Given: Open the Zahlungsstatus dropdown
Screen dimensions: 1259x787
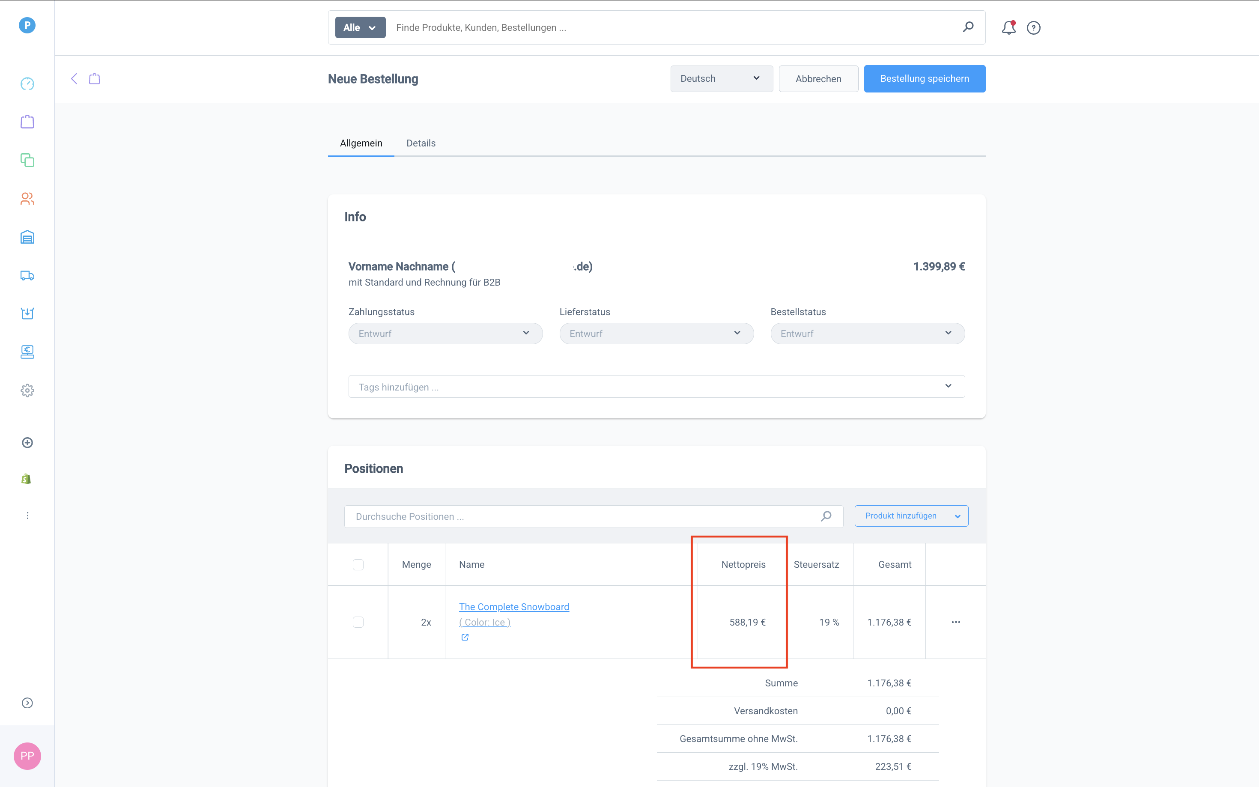Looking at the screenshot, I should pyautogui.click(x=445, y=334).
